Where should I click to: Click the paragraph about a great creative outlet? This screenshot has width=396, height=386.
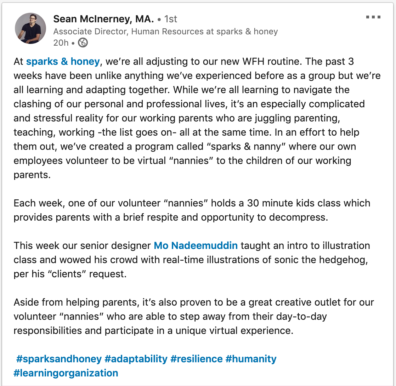[x=194, y=316]
